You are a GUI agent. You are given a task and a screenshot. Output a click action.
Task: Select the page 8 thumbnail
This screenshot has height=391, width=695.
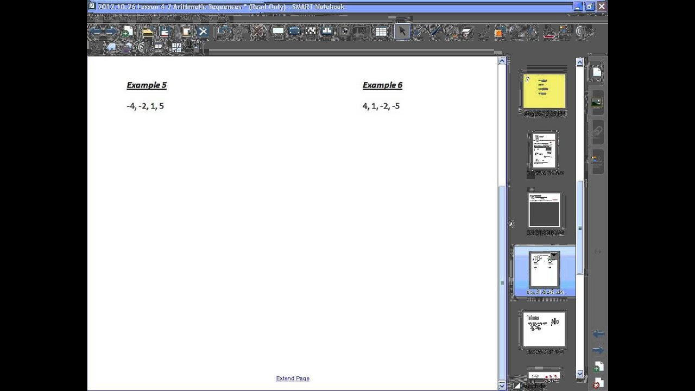click(x=543, y=150)
